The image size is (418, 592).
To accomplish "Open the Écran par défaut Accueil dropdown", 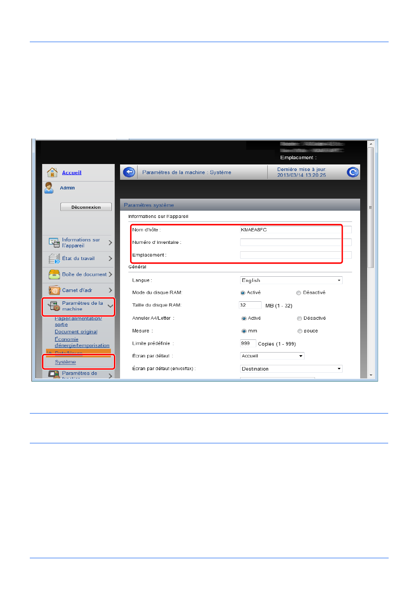I will coord(272,356).
